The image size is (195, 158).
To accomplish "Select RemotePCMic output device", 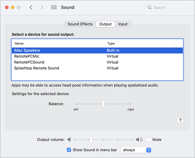I will [x=27, y=56].
